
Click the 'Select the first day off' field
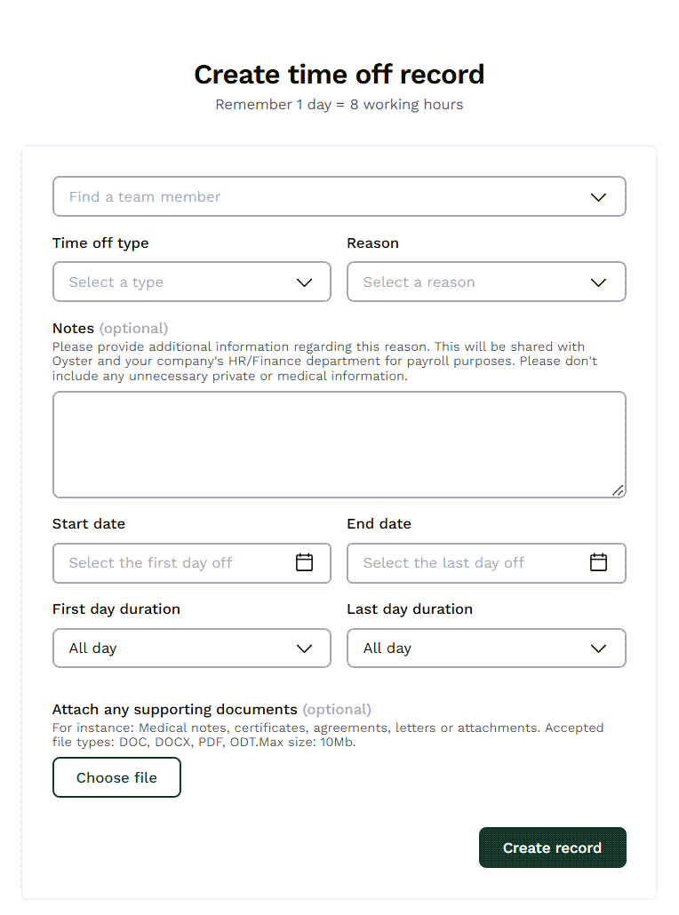tap(160, 562)
